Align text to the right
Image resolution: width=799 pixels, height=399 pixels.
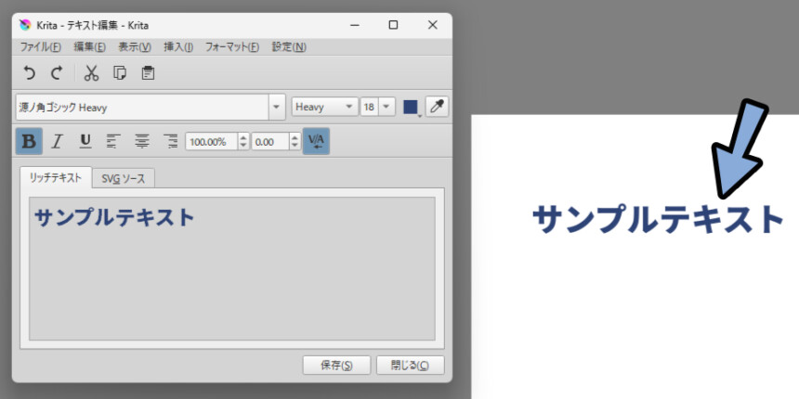coord(170,141)
